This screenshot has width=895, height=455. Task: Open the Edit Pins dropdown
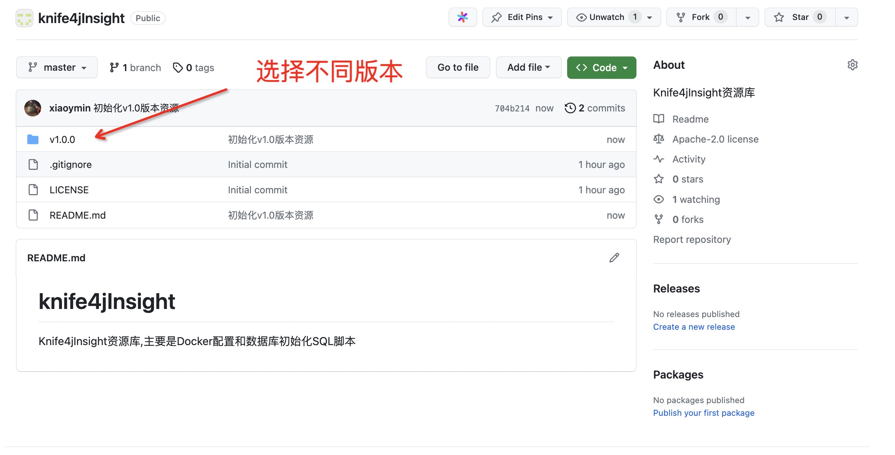click(522, 17)
